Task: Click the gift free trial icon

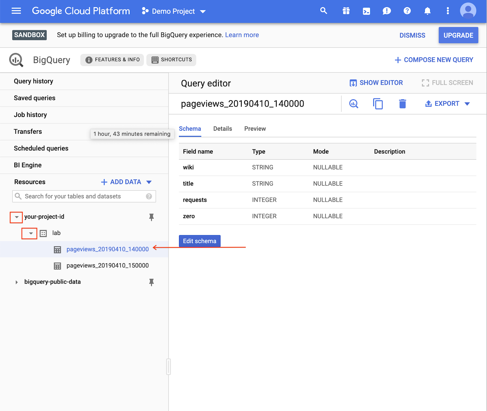Action: pos(346,11)
